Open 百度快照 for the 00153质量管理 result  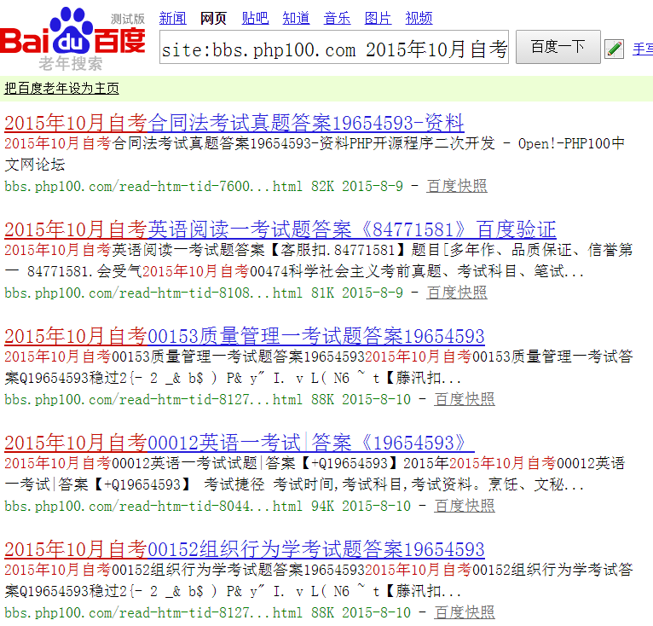465,399
